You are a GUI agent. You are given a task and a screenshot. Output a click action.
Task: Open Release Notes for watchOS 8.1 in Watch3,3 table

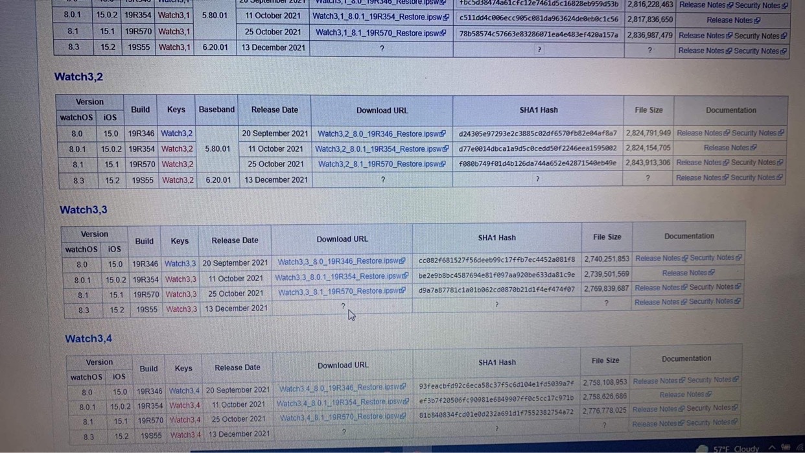(x=660, y=288)
